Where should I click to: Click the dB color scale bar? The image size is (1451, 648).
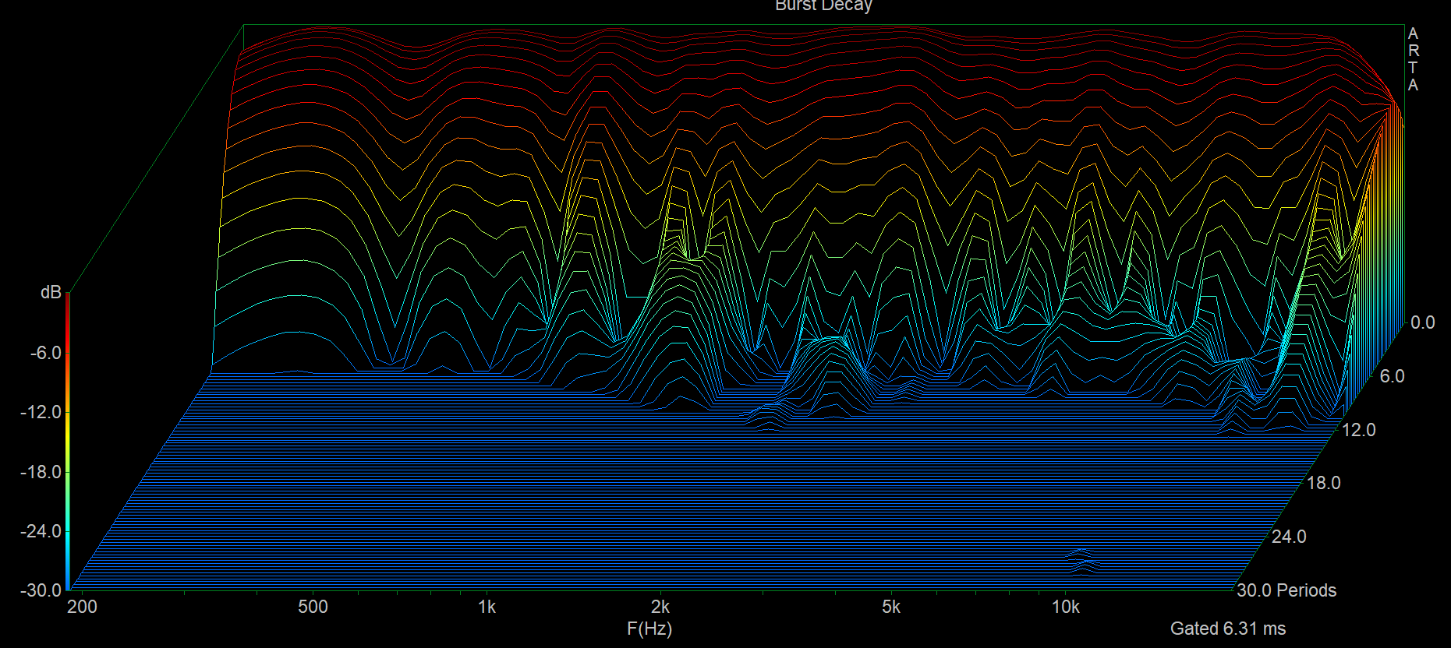(x=68, y=441)
